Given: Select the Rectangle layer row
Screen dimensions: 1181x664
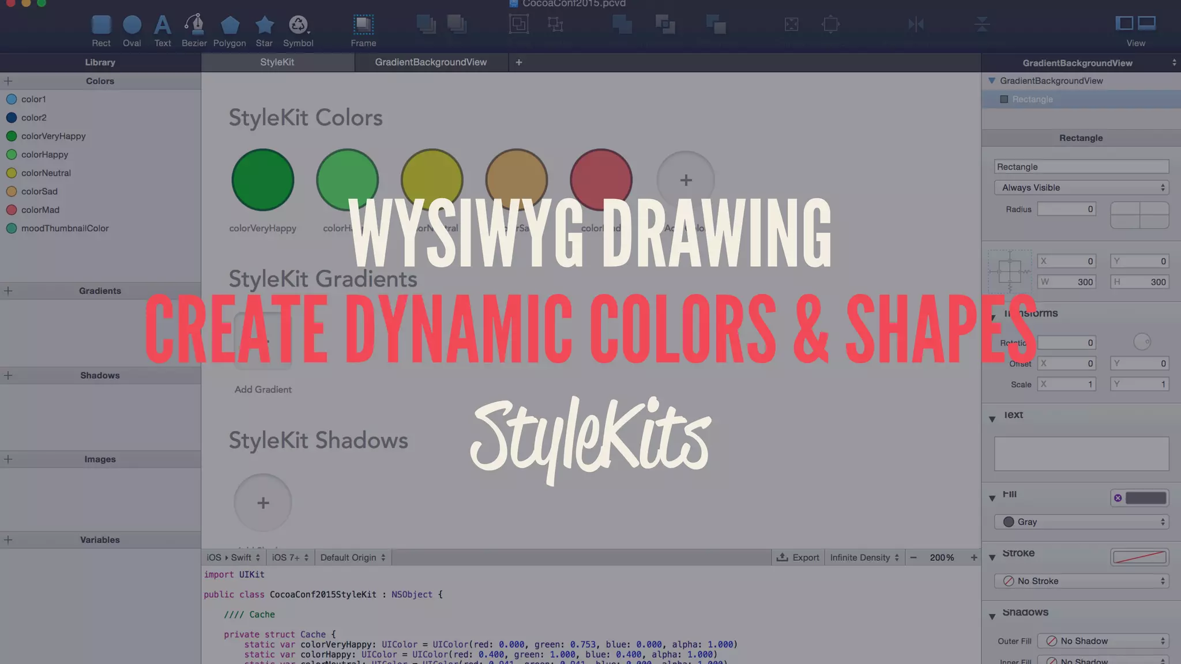Looking at the screenshot, I should (x=1081, y=99).
